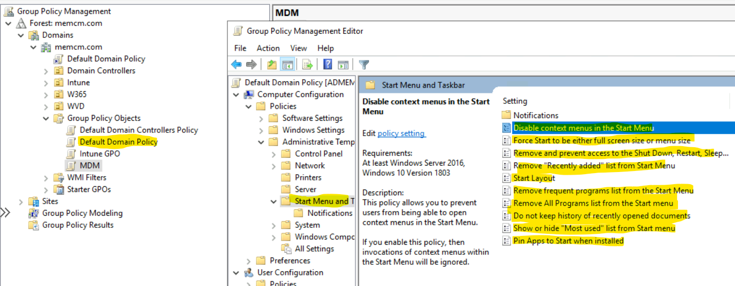The width and height of the screenshot is (735, 286).
Task: Expand the Control Panel folder
Action: (x=274, y=154)
